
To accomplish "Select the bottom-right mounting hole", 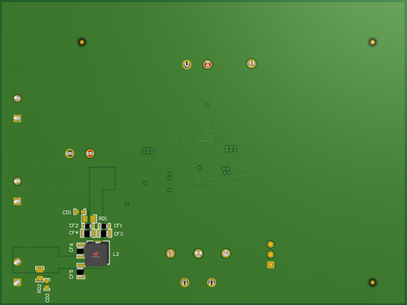I will coord(372,283).
